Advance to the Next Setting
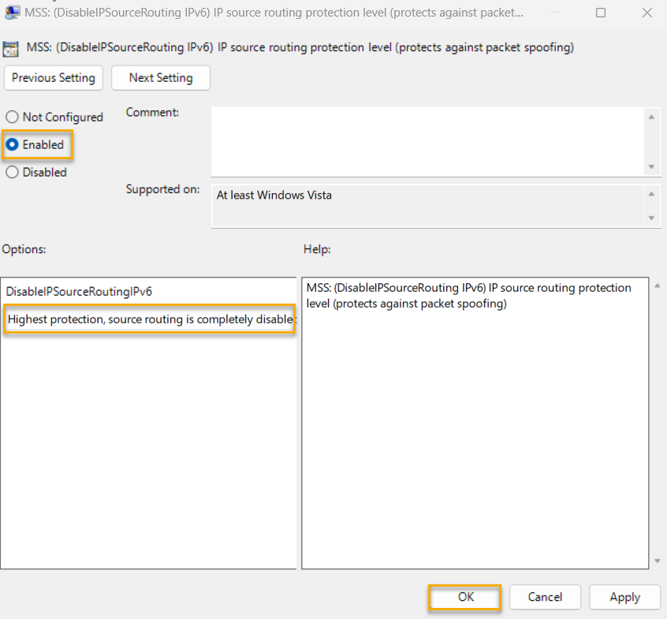Image resolution: width=667 pixels, height=619 pixels. (160, 78)
